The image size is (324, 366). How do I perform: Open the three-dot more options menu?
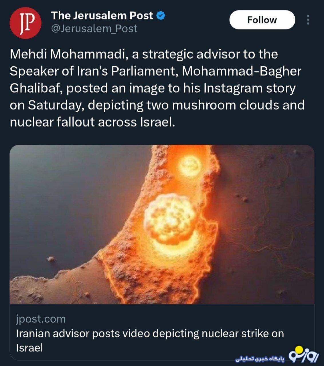click(x=308, y=20)
